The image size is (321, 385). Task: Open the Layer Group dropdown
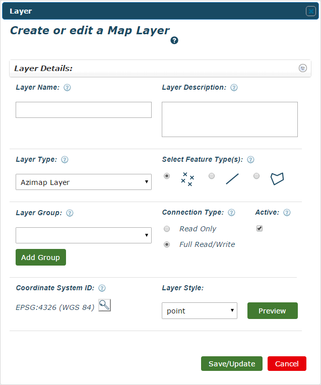84,235
